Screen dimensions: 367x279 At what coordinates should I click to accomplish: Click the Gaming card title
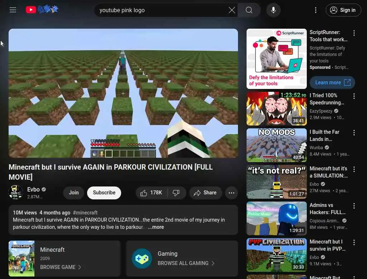tap(167, 254)
